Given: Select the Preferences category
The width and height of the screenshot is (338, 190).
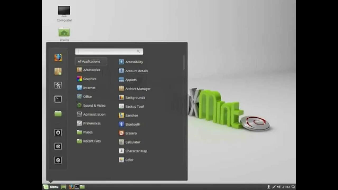Looking at the screenshot, I should pos(89,123).
